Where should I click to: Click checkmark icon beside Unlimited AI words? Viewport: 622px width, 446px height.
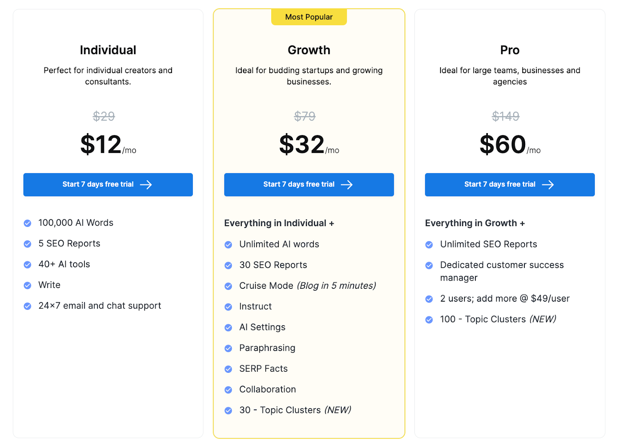click(x=229, y=245)
